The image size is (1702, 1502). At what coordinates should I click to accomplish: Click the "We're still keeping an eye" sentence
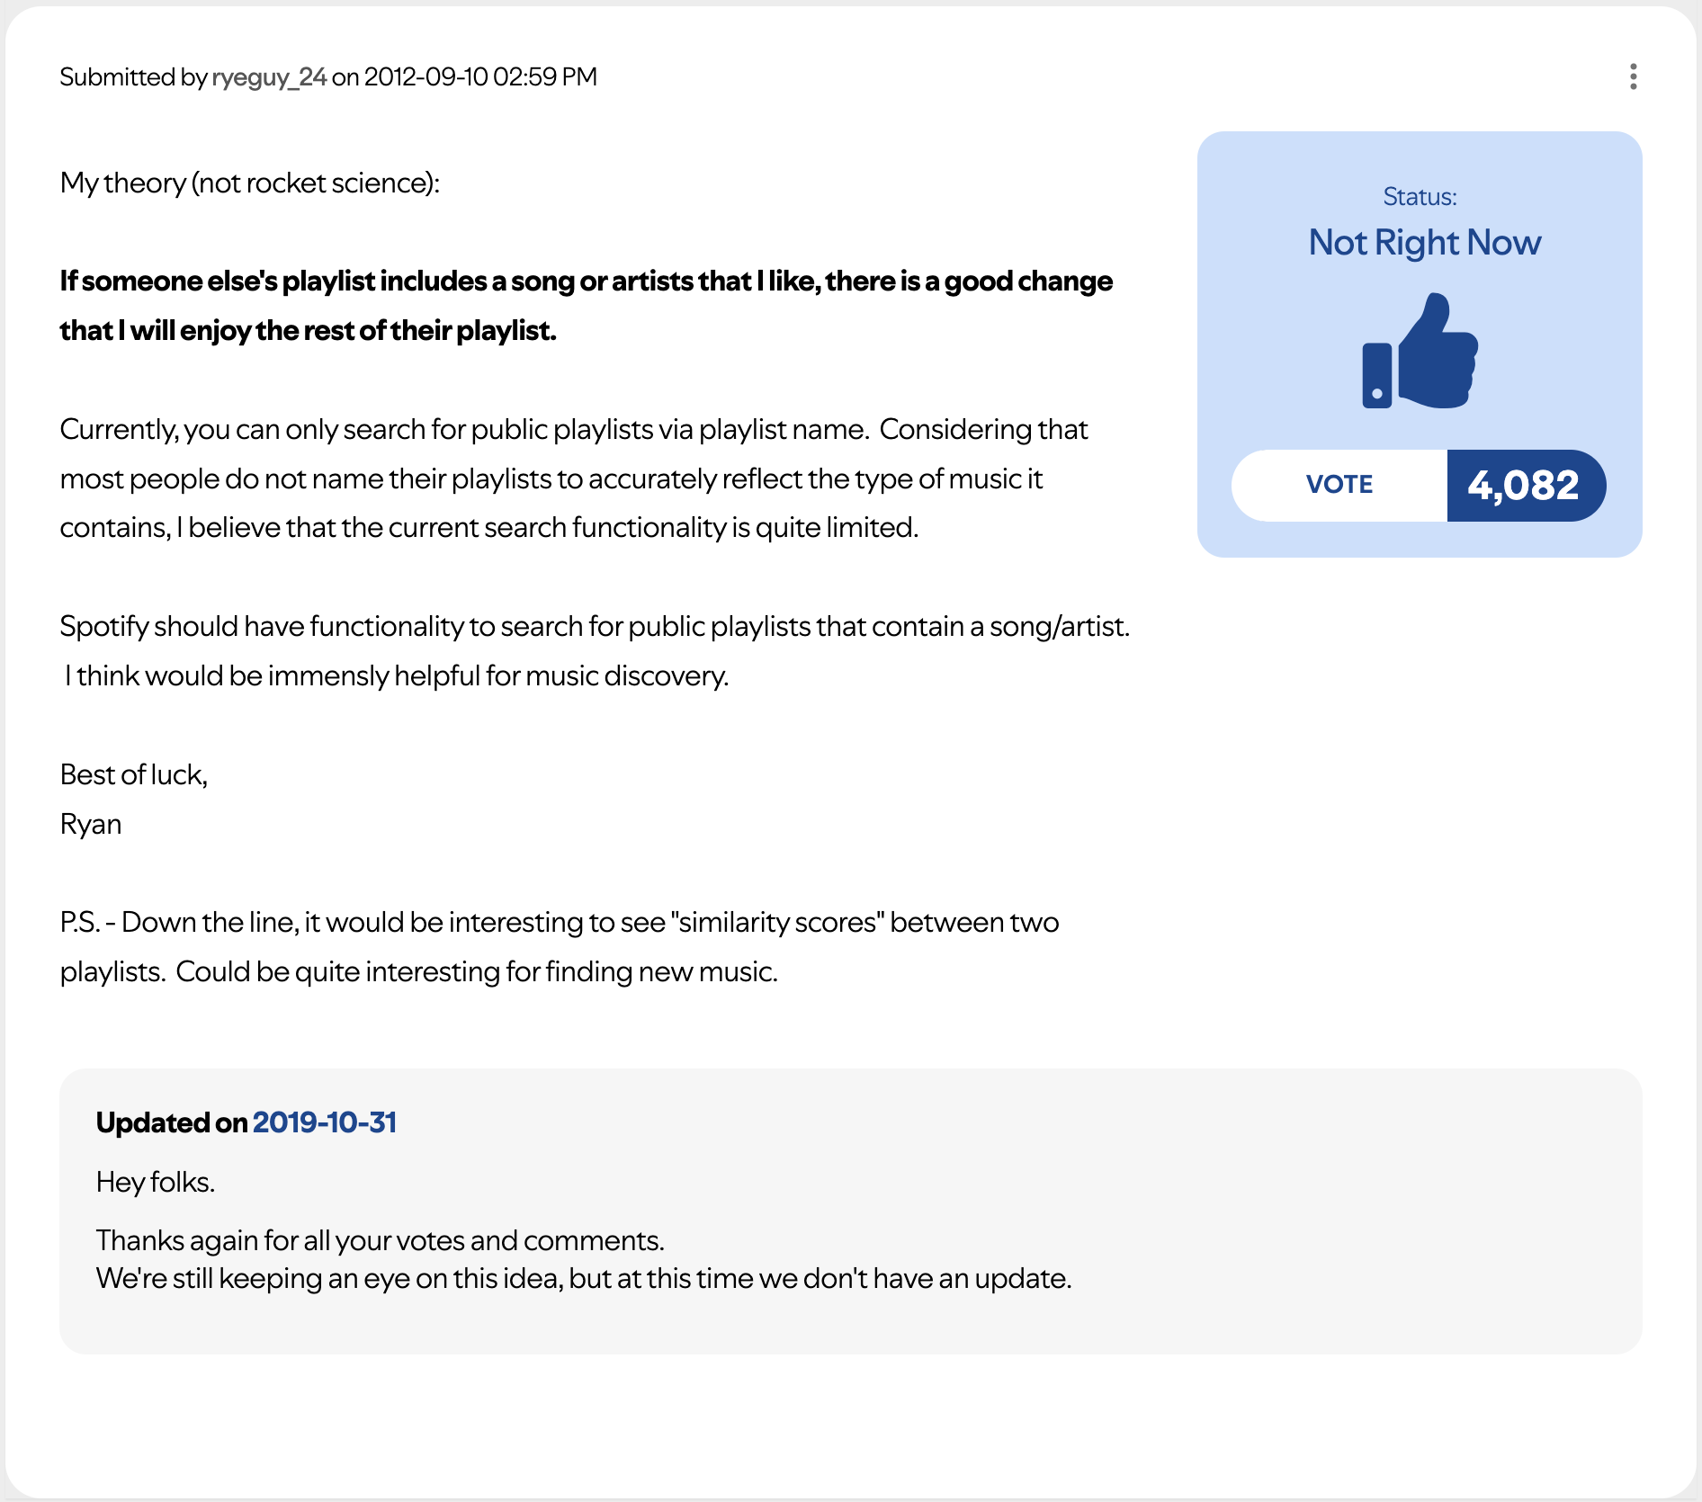pos(583,1278)
